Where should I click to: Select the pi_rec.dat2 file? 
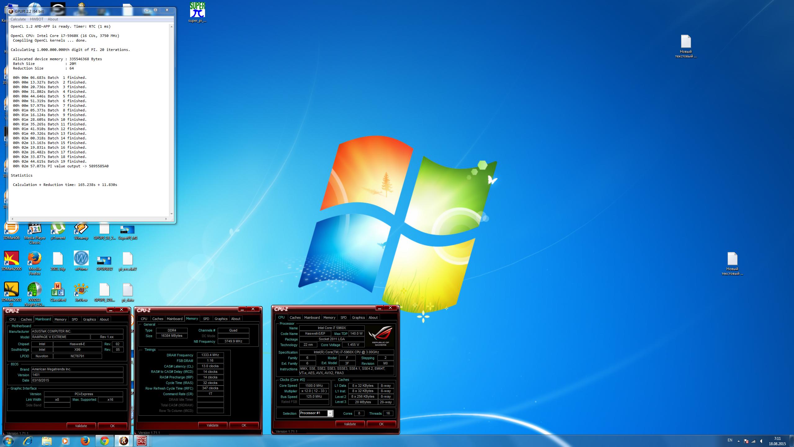[127, 261]
